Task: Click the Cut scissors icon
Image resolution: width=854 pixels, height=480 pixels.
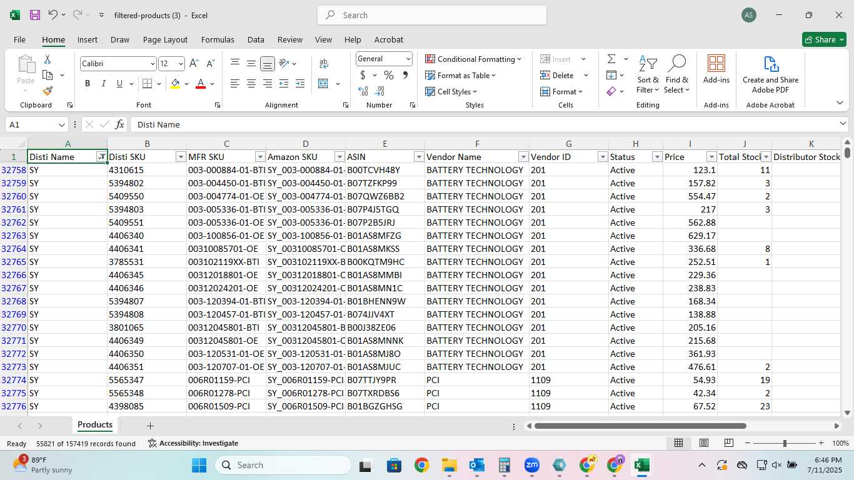Action: click(x=48, y=59)
